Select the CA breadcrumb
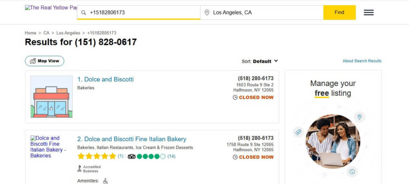This screenshot has width=409, height=184. pos(46,33)
